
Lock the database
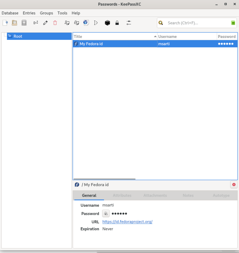(x=117, y=23)
